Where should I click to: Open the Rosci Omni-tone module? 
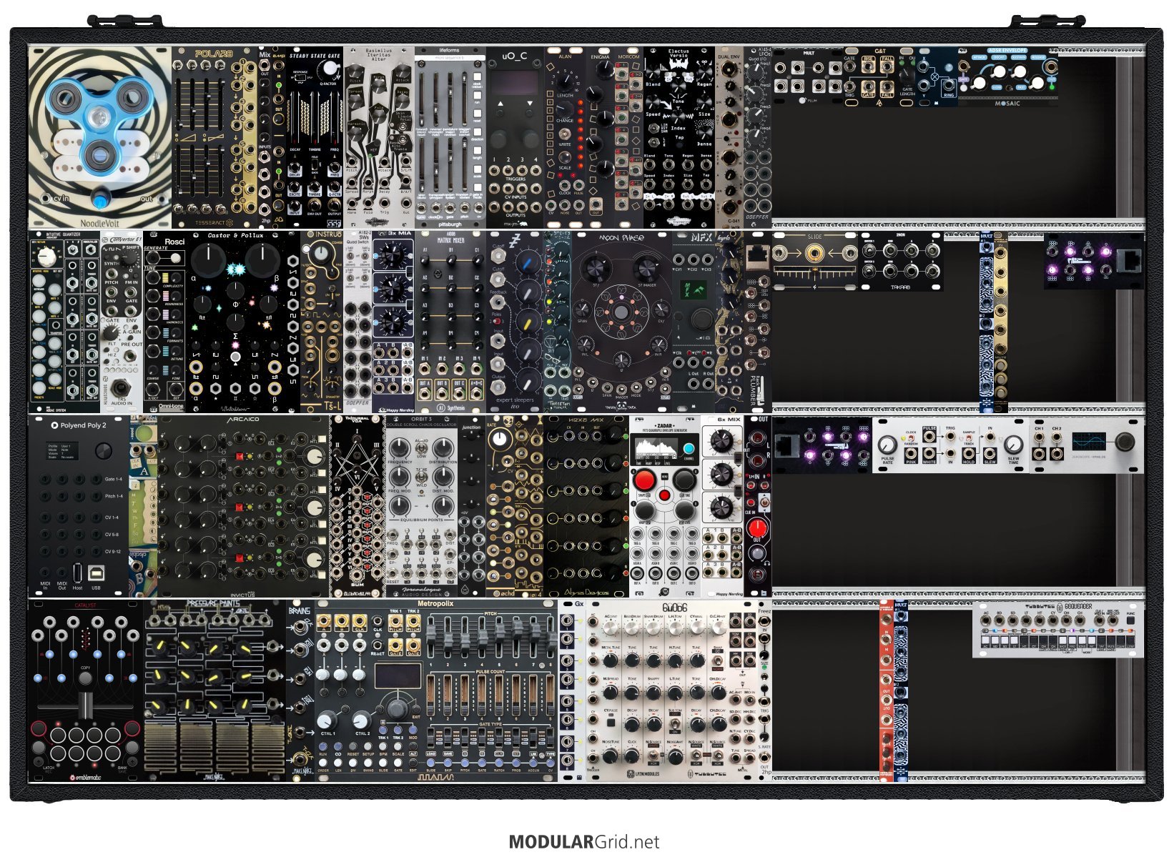[164, 320]
